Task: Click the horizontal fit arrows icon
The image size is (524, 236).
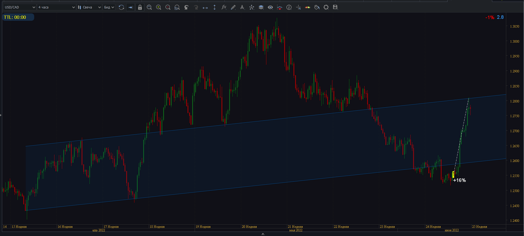Action: (x=205, y=7)
